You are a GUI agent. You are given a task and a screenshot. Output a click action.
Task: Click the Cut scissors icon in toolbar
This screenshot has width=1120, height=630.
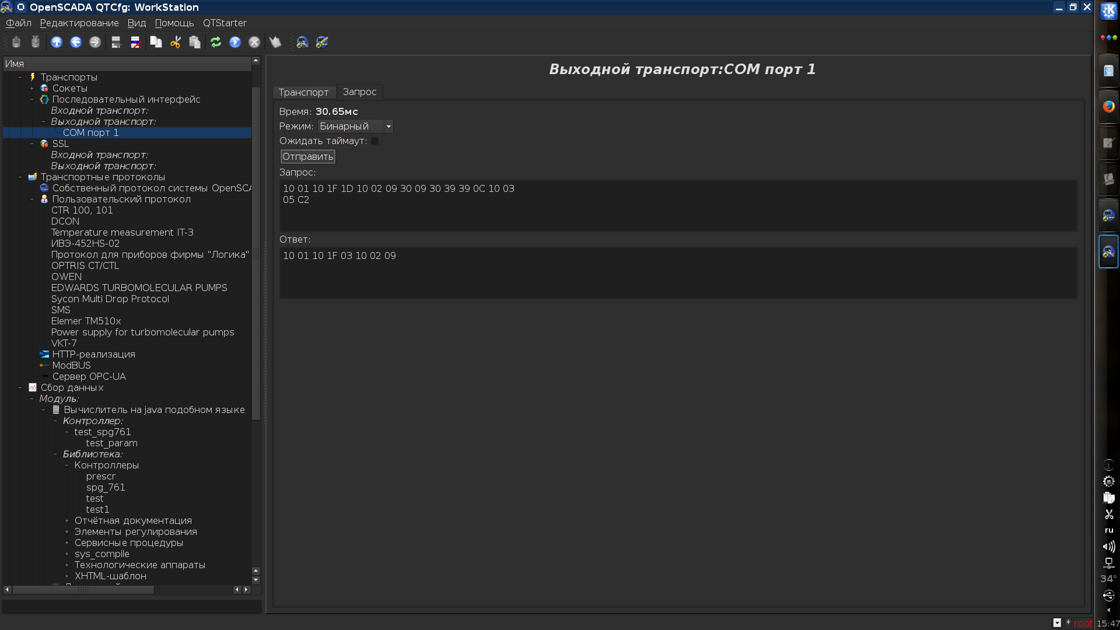point(176,42)
